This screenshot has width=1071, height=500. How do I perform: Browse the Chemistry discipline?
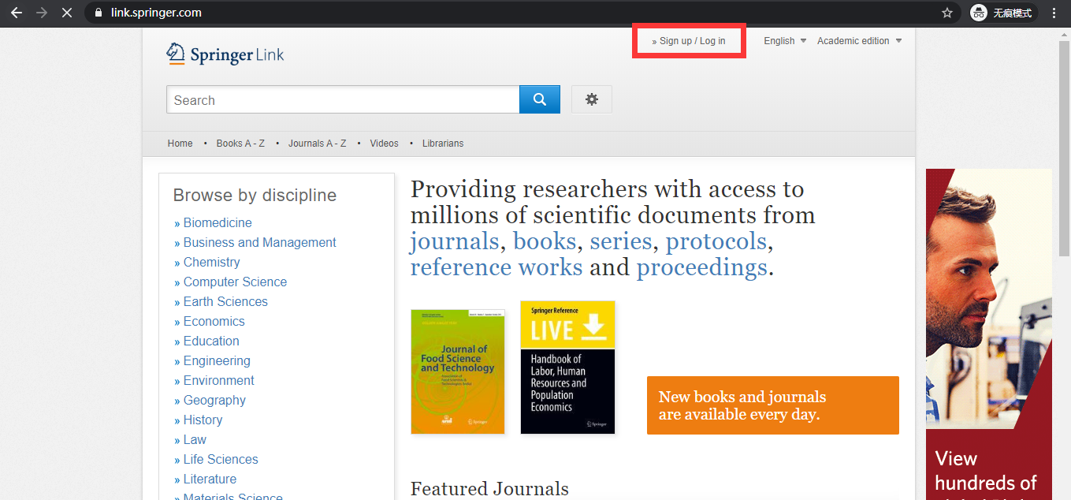tap(211, 263)
